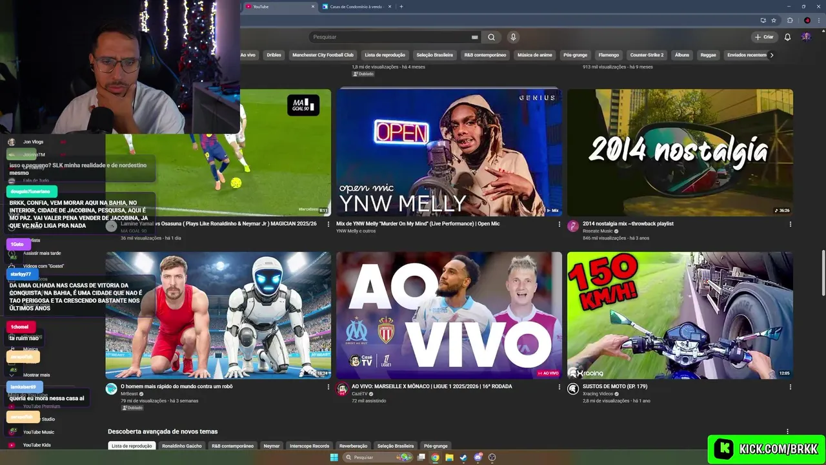Image resolution: width=826 pixels, height=465 pixels.
Task: Open MrBeast channel avatar
Action: pyautogui.click(x=112, y=389)
